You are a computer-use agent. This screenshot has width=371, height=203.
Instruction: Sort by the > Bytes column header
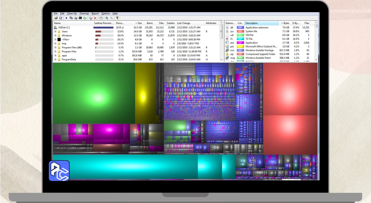(285, 23)
